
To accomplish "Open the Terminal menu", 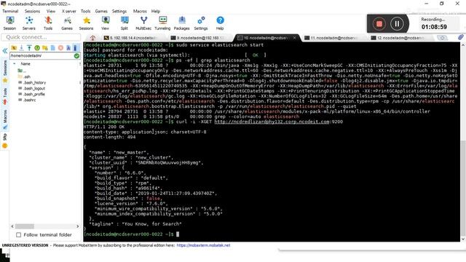I will 10,12.
